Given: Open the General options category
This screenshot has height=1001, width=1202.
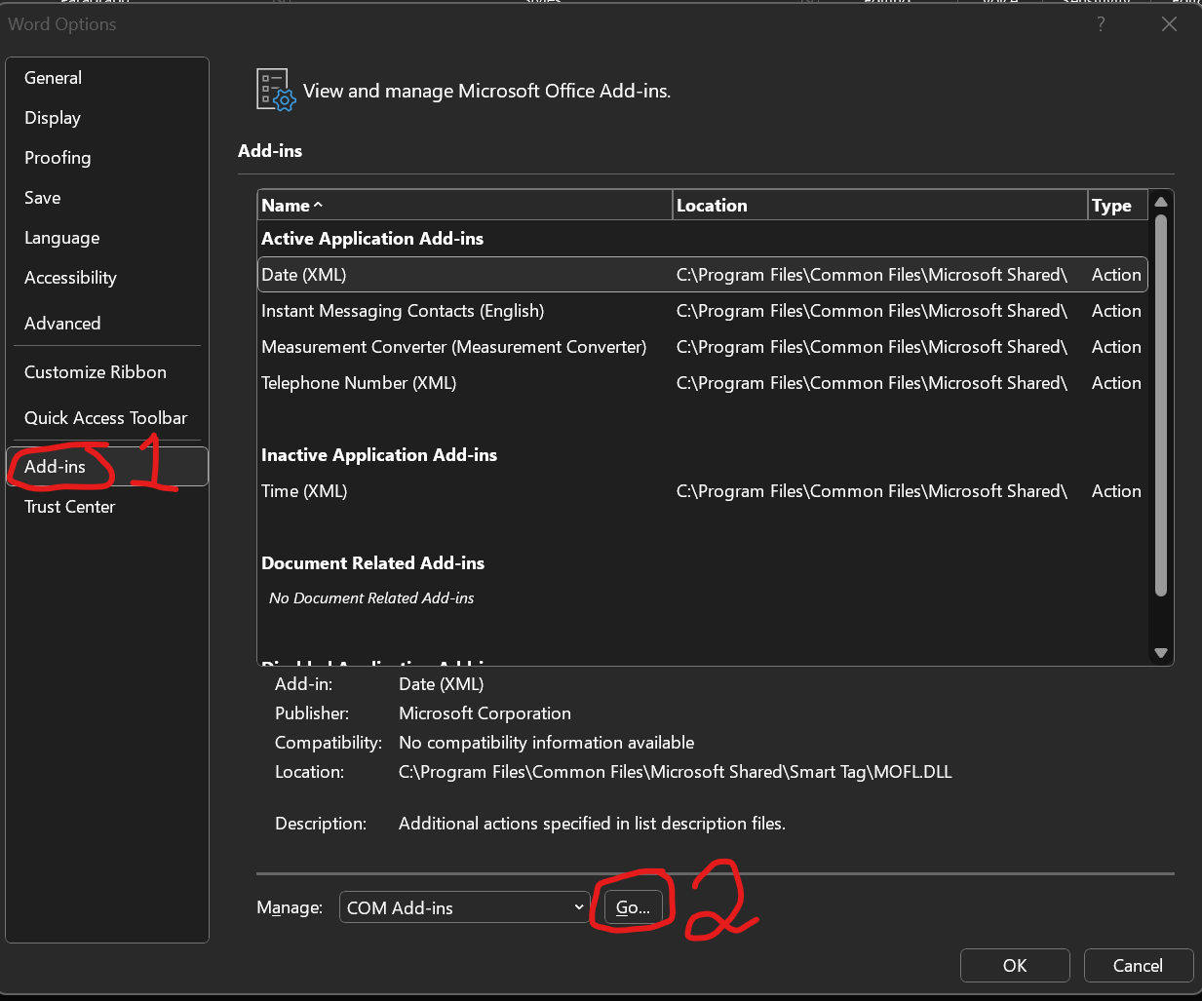Looking at the screenshot, I should pos(54,78).
